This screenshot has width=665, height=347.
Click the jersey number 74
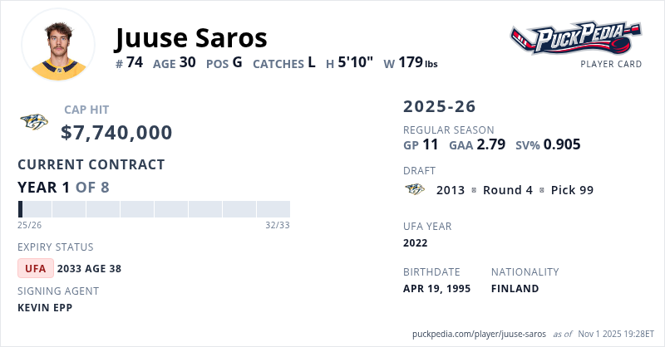click(135, 62)
